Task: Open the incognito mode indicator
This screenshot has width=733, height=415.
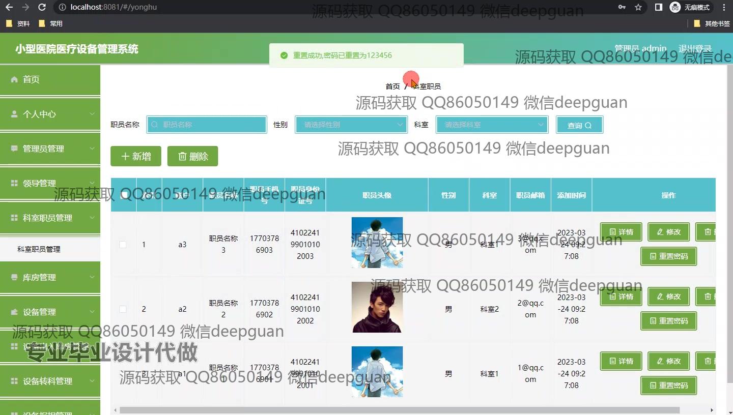Action: coord(690,7)
